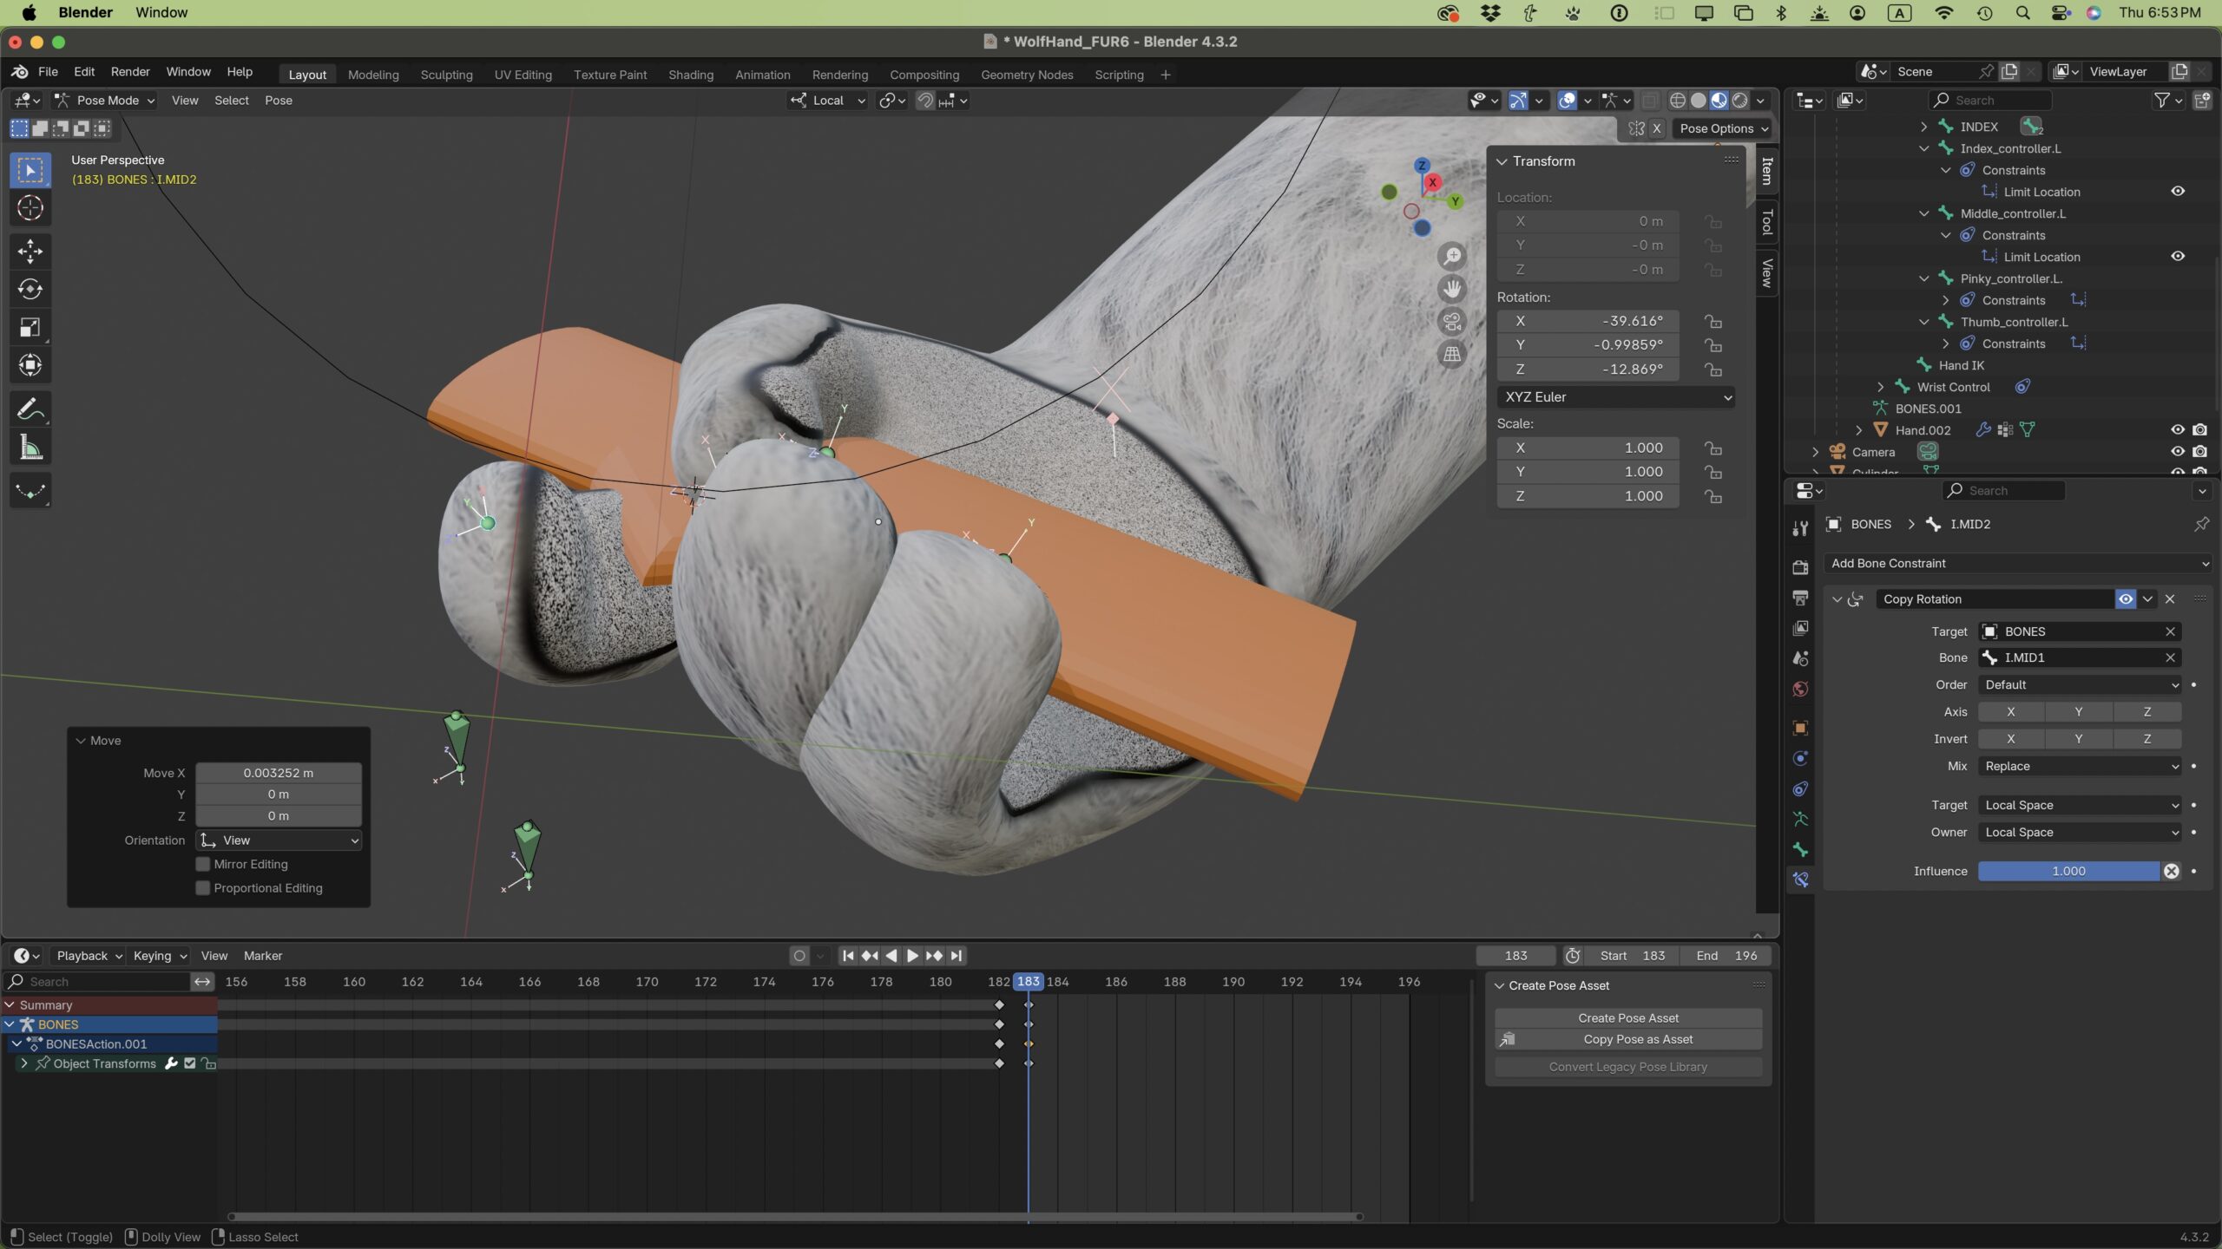Click the Create Pose Asset button
This screenshot has height=1249, width=2222.
[x=1627, y=1017]
